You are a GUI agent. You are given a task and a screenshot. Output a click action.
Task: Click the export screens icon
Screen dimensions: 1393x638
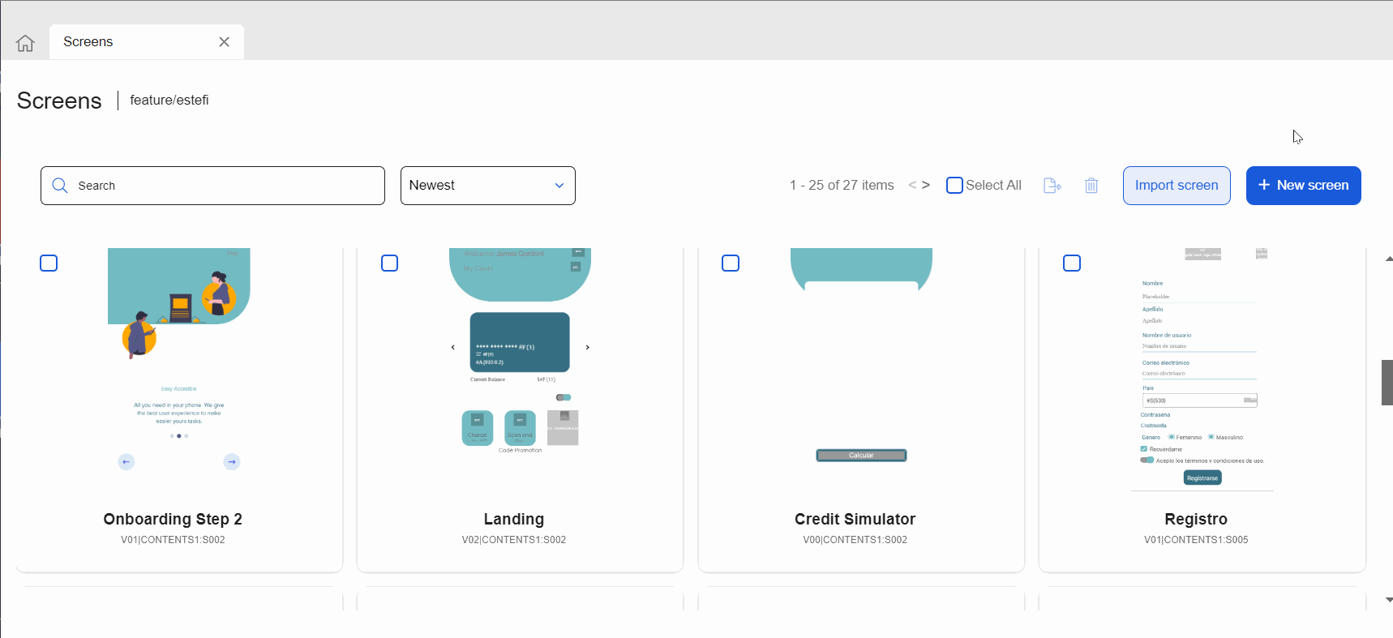[x=1052, y=186]
